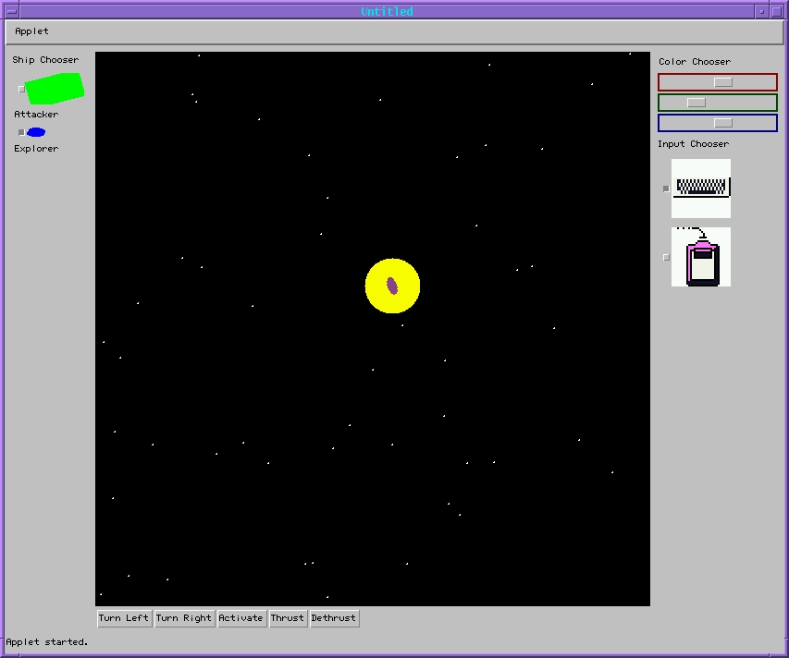This screenshot has height=658, width=789.
Task: Click the green color slider thumb
Action: click(x=697, y=103)
